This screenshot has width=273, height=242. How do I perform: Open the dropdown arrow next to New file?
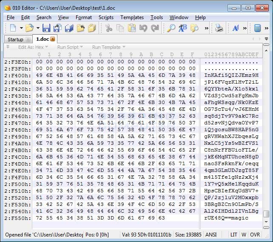[21, 28]
